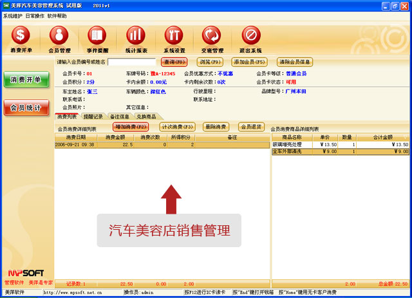
Task: Open the 软件帮助 menu
Action: tap(57, 15)
